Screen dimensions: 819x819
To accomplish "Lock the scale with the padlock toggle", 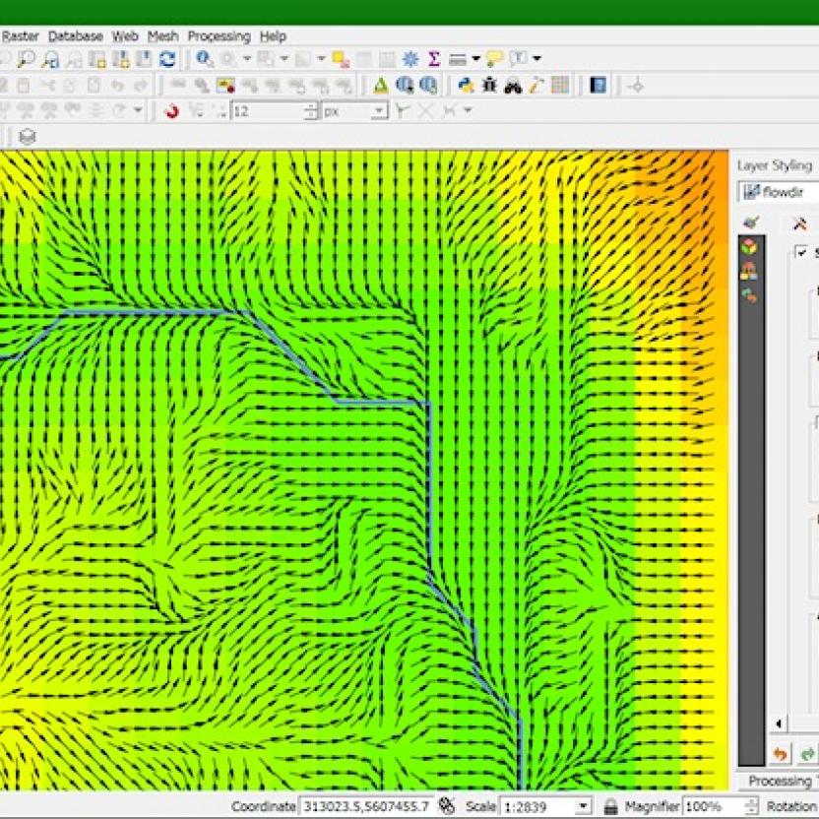I will click(x=610, y=805).
